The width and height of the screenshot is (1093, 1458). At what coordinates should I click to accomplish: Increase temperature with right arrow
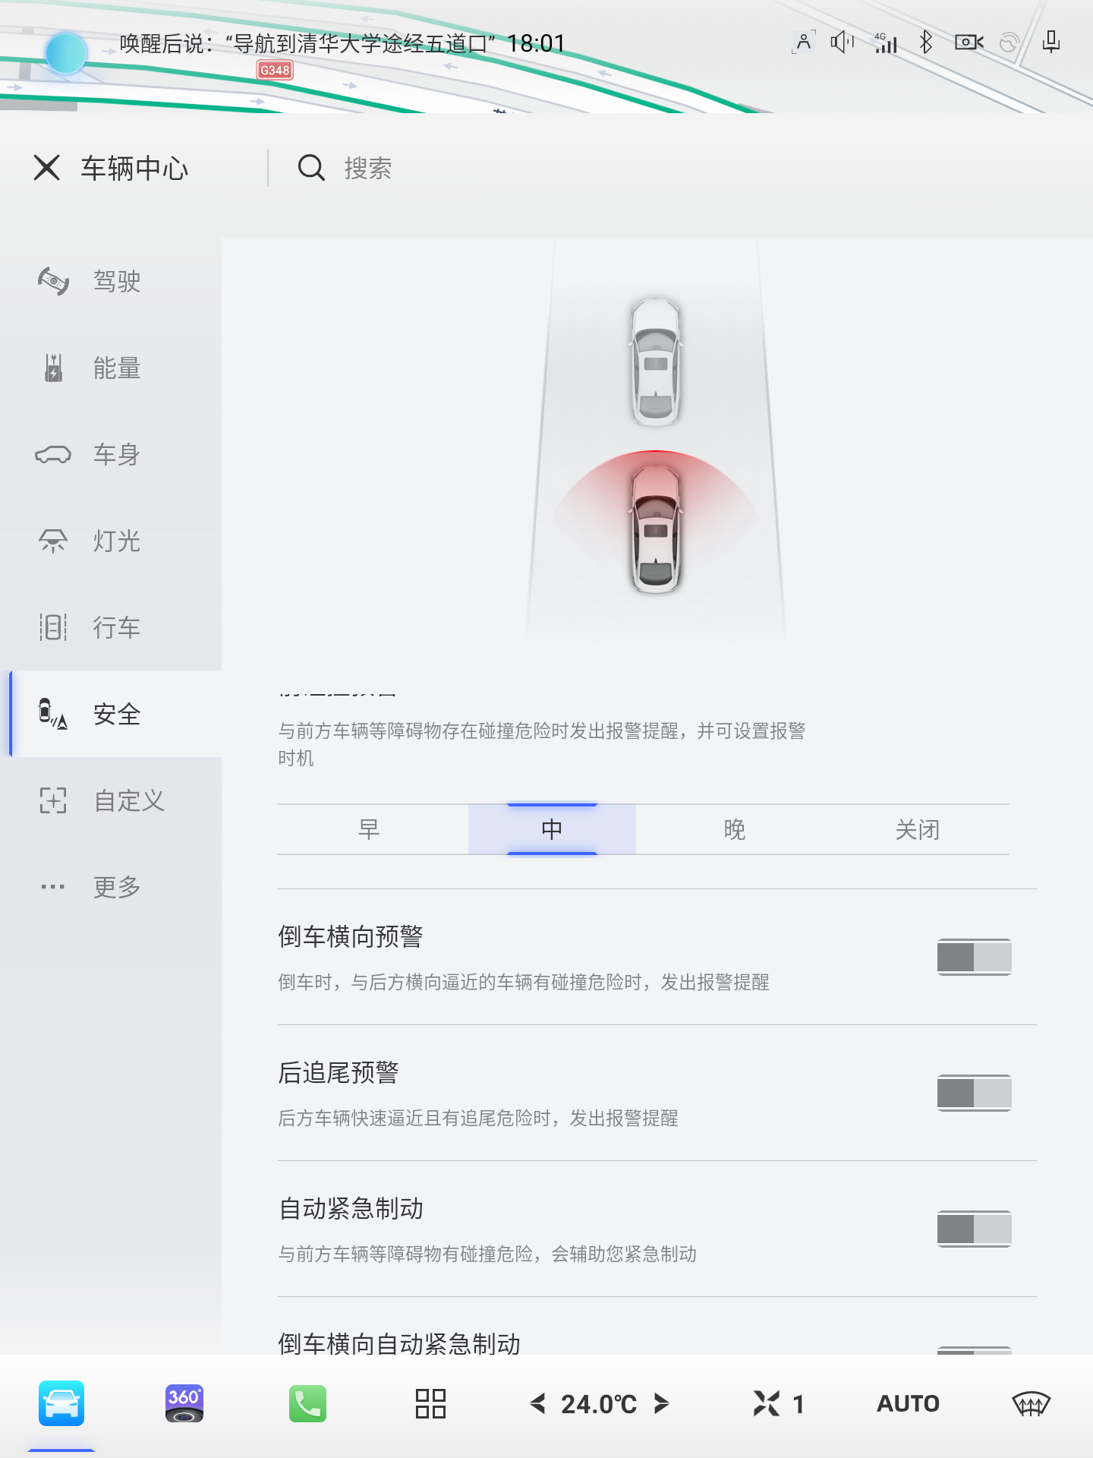pyautogui.click(x=661, y=1403)
